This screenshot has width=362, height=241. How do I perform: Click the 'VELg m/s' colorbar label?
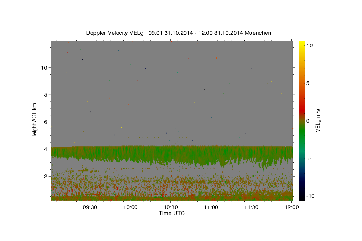click(x=317, y=120)
